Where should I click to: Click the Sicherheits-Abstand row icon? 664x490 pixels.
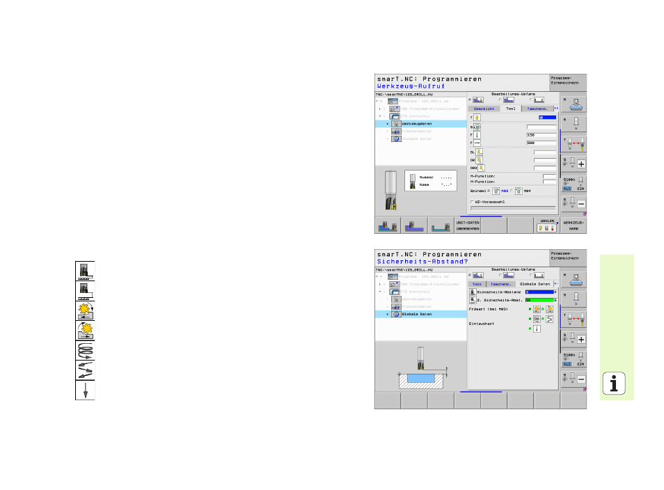[x=473, y=292]
